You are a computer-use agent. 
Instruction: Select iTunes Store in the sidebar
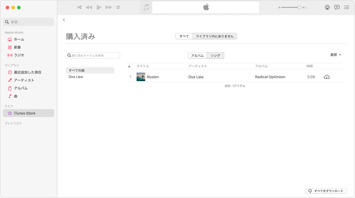coord(28,113)
